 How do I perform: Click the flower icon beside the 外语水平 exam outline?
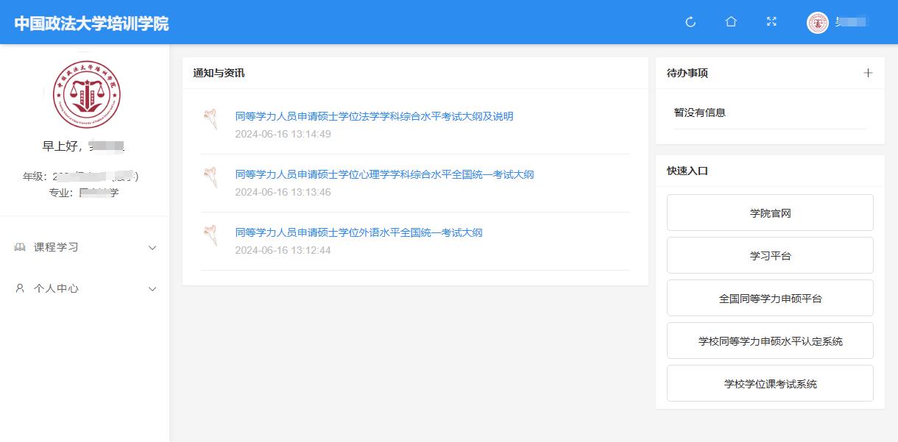[211, 235]
